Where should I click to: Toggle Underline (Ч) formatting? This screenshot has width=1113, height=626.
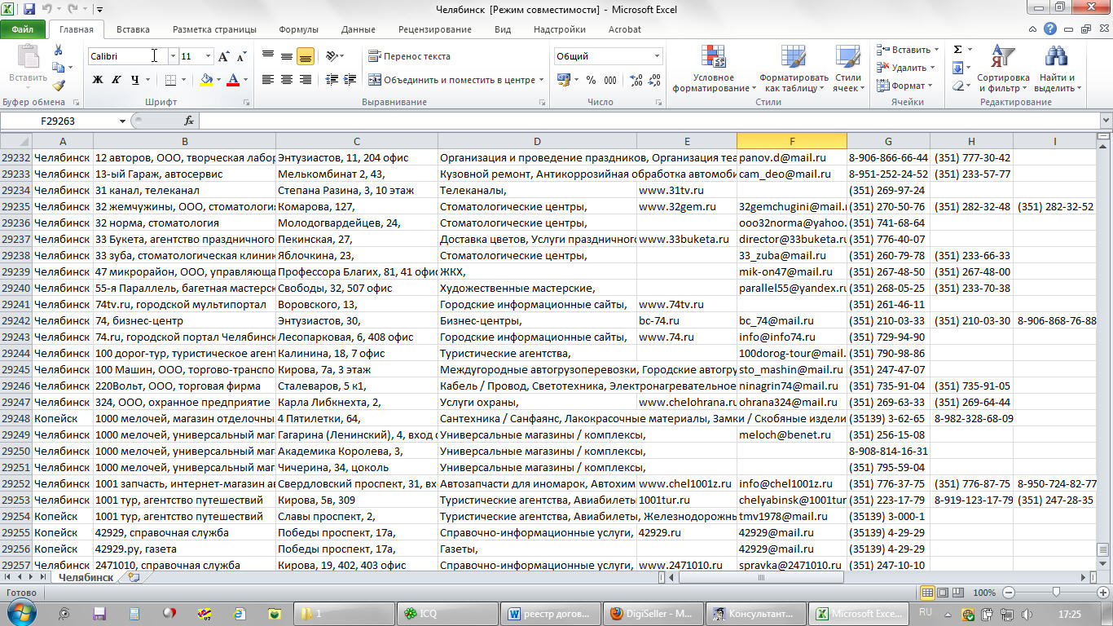coord(134,80)
